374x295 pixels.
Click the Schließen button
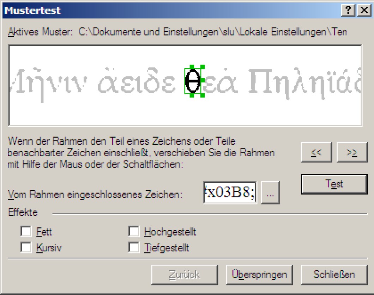[x=334, y=275]
